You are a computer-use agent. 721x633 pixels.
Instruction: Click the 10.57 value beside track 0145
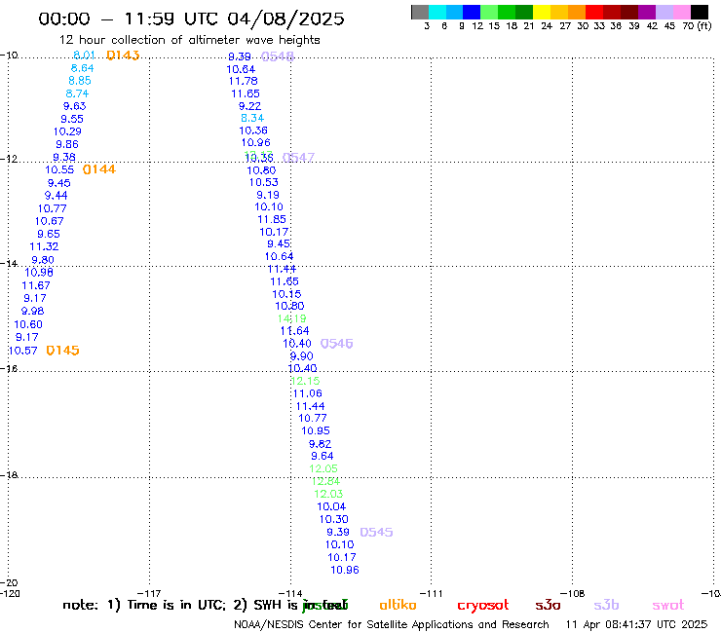tap(23, 351)
